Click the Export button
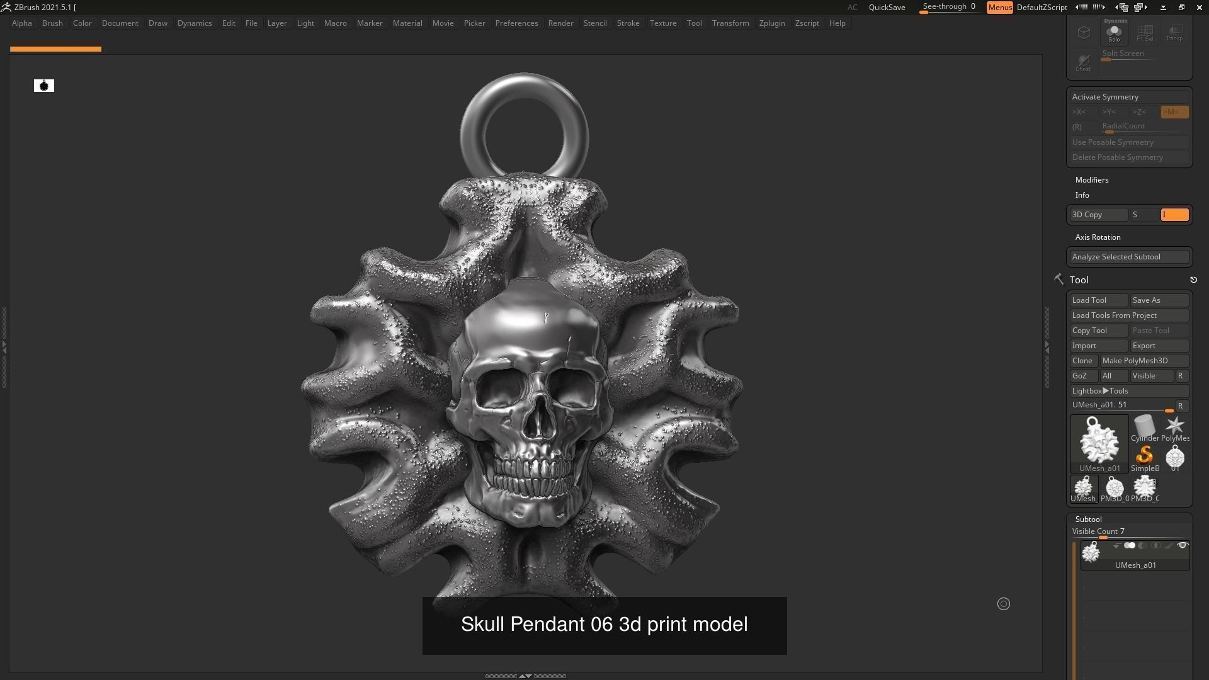The width and height of the screenshot is (1209, 680). (1159, 346)
